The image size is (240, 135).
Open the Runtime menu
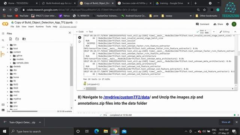40,27
